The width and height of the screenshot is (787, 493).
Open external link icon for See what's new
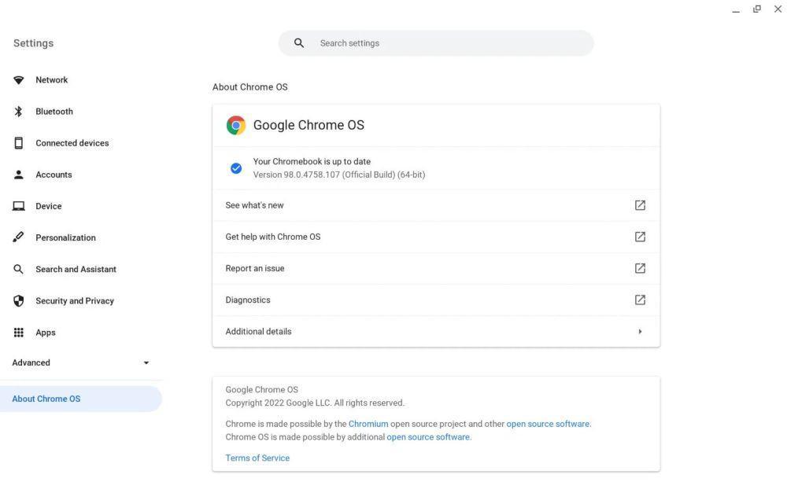click(640, 205)
